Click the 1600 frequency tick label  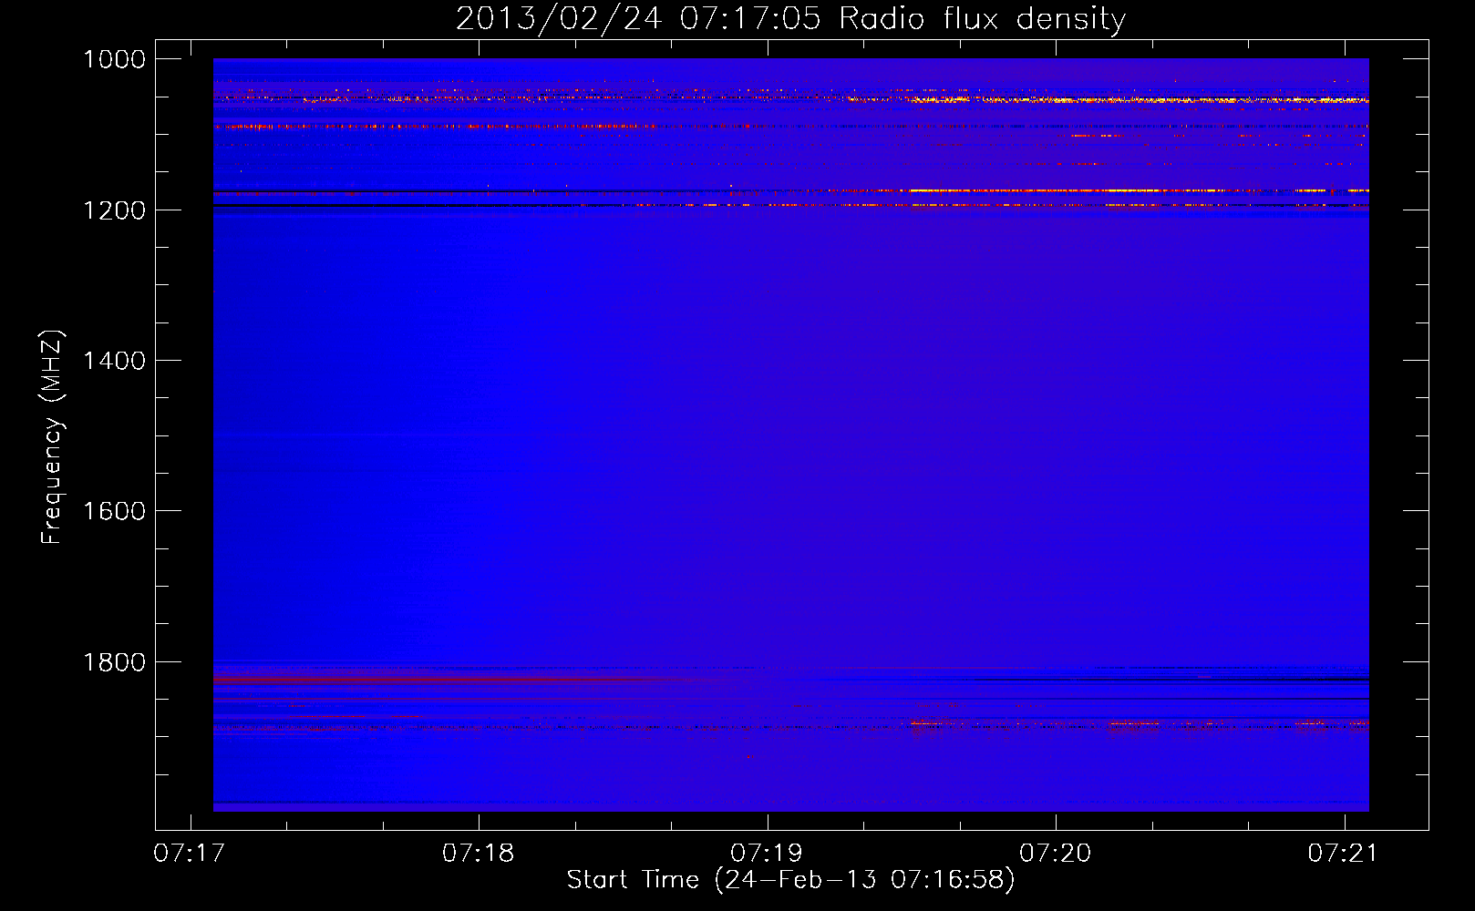click(x=114, y=511)
